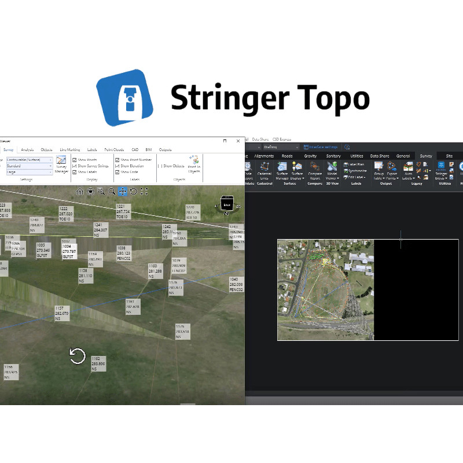
Task: Click the Export Points button
Action: pos(392,171)
